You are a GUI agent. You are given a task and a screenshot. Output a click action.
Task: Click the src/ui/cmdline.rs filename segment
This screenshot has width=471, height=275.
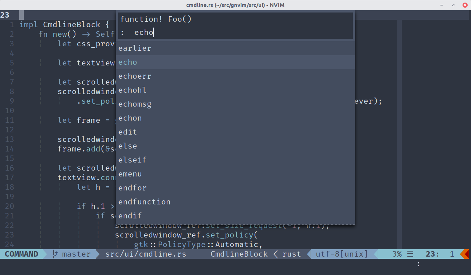[x=145, y=254]
